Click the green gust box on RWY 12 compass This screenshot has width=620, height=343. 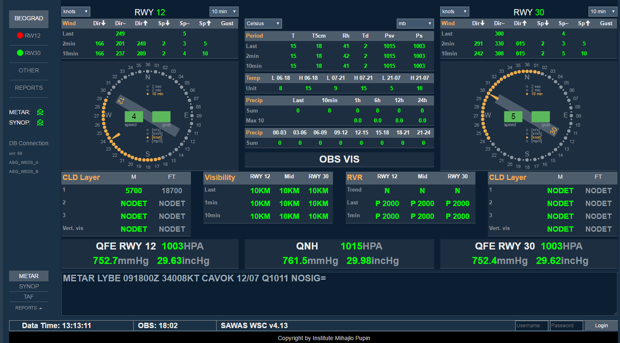161,117
